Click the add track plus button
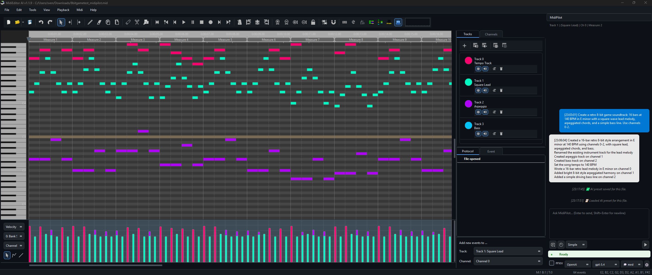The image size is (652, 275). coord(464,46)
